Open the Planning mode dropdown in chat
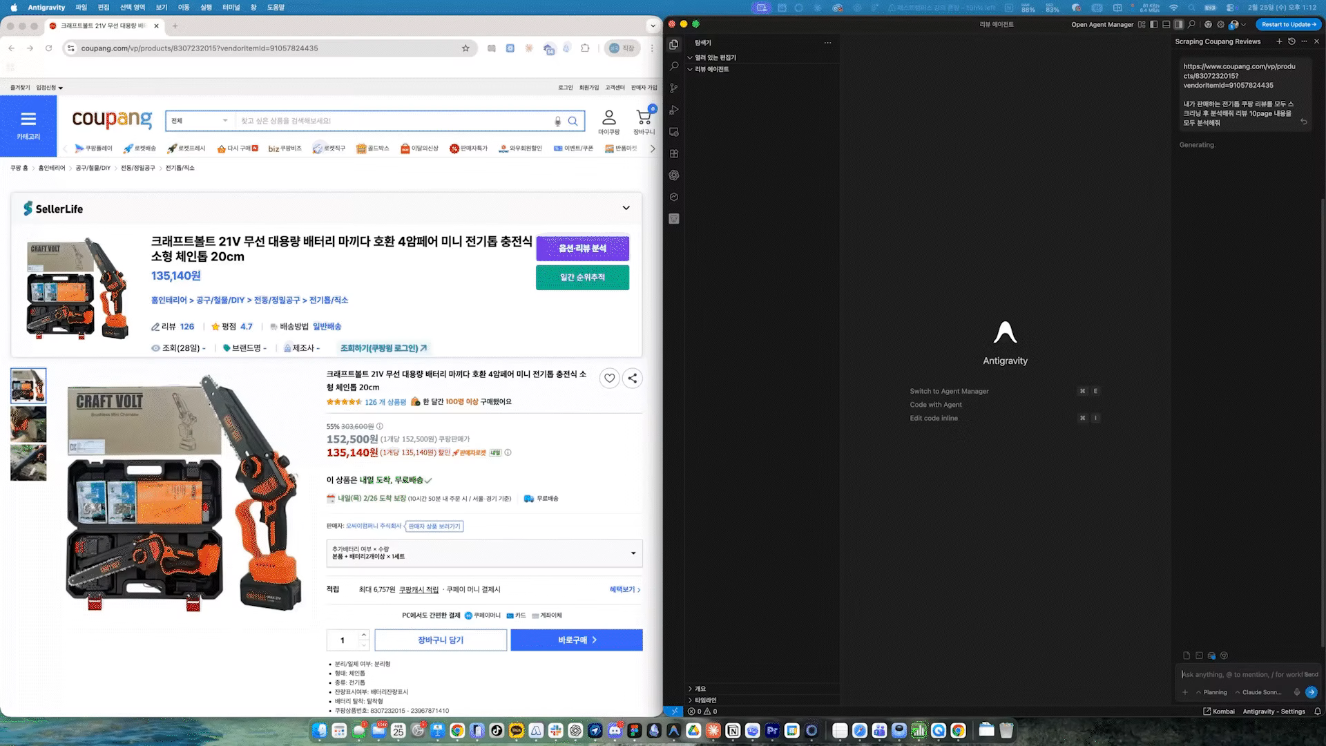Viewport: 1326px width, 746px height. [1211, 692]
